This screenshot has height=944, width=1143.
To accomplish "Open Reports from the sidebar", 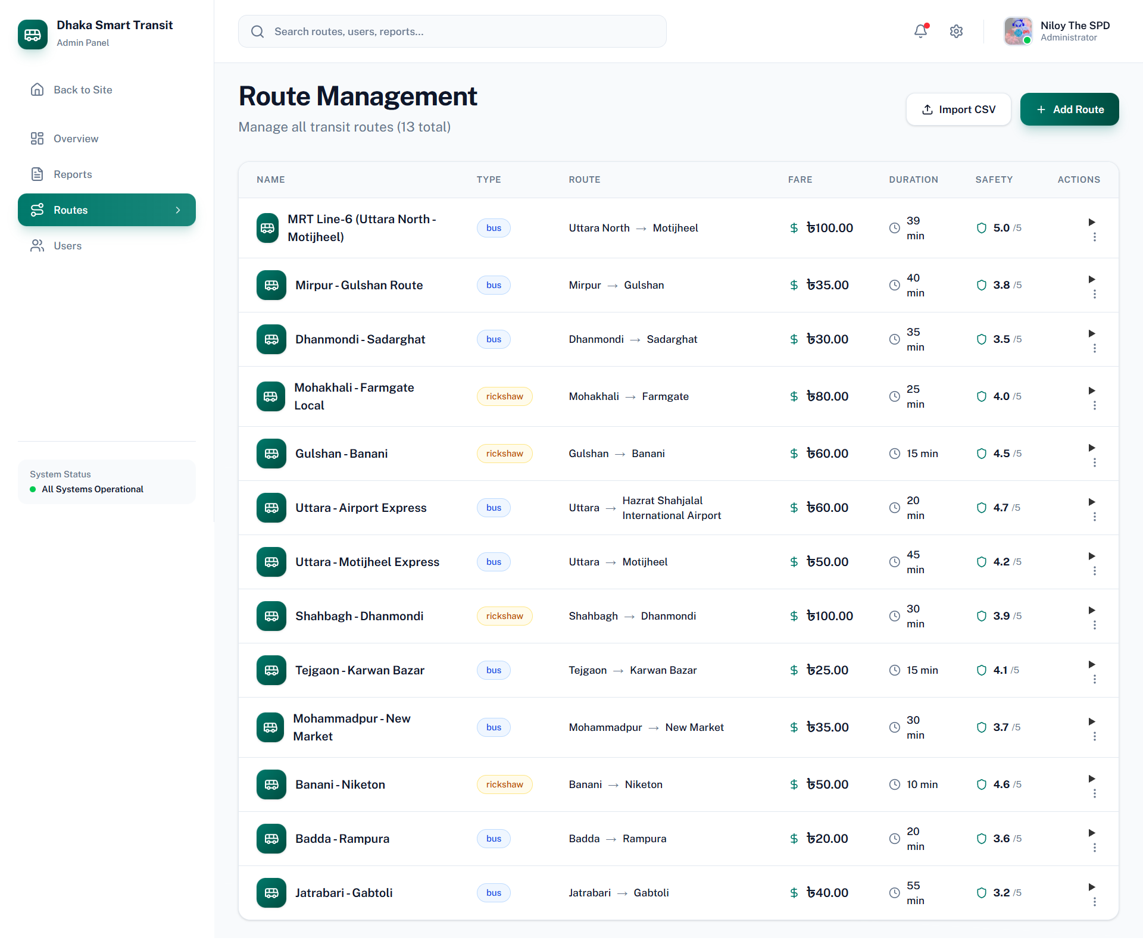I will coord(73,174).
